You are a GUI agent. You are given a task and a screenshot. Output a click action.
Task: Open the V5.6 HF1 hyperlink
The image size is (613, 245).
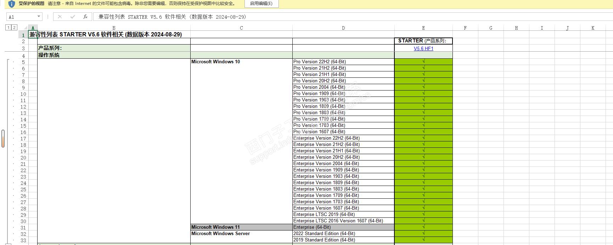point(423,48)
